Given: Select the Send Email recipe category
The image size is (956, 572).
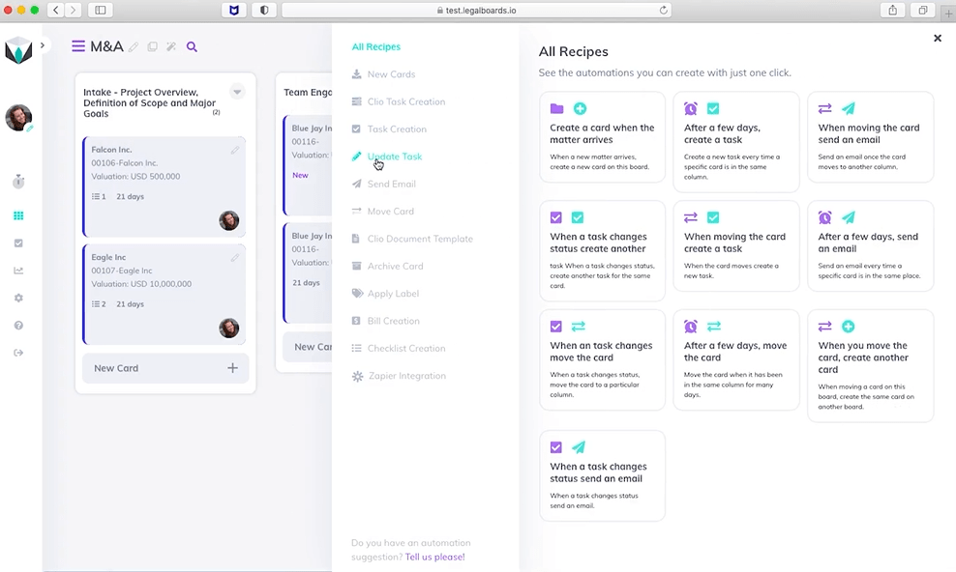Looking at the screenshot, I should point(391,184).
